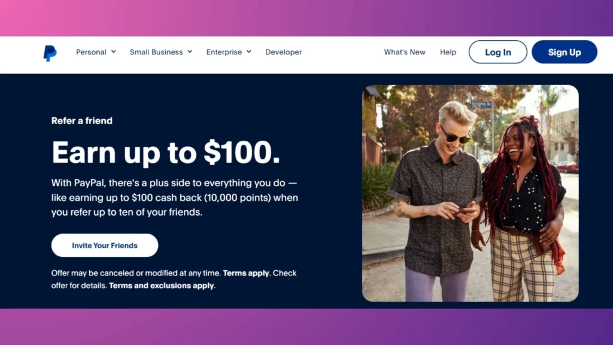Expand the Personal menu chevron
Image resolution: width=613 pixels, height=345 pixels.
point(113,52)
